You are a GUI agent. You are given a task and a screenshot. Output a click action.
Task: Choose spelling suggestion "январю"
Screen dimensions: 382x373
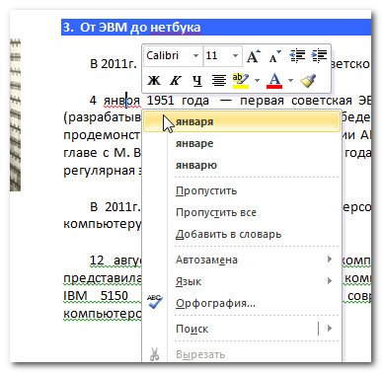[x=242, y=165]
